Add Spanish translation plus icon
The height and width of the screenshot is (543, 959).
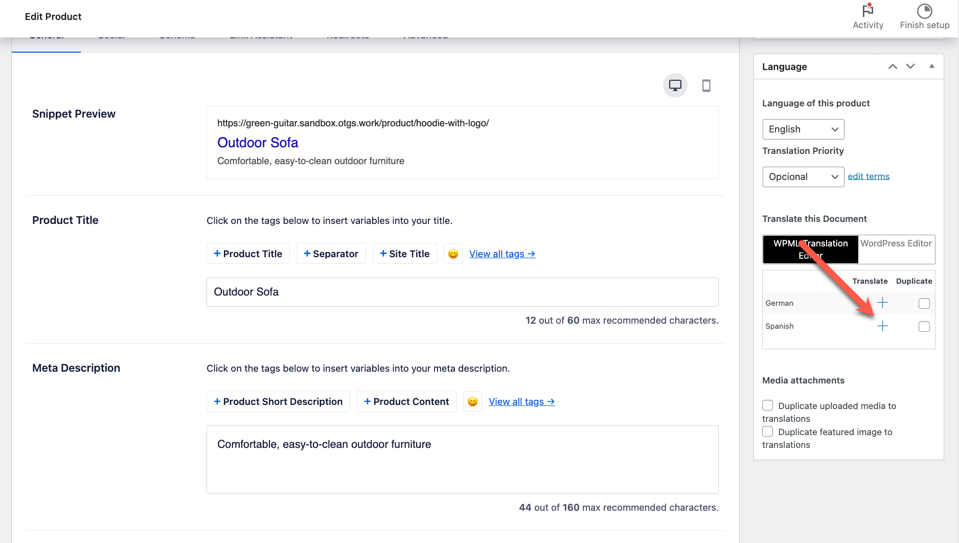click(882, 326)
